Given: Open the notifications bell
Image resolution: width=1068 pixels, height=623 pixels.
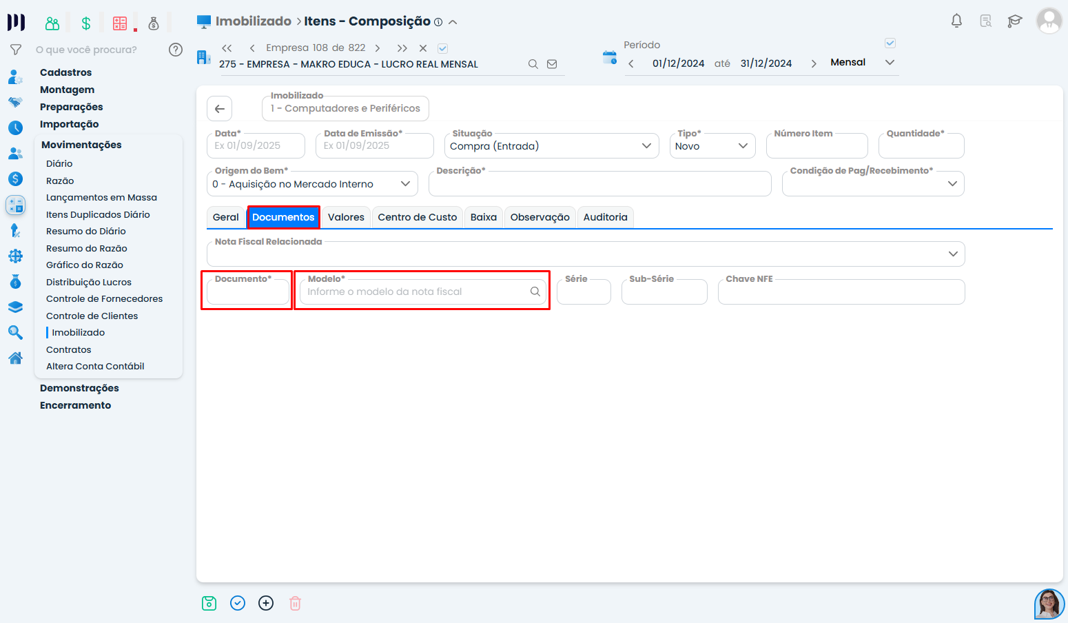Looking at the screenshot, I should [x=956, y=21].
